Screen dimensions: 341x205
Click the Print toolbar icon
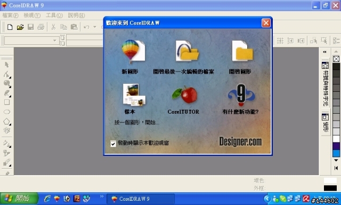click(x=41, y=27)
